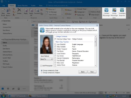The height and width of the screenshot is (98, 131).
Task: Click the Windows Start orb
Action: click(x=3, y=96)
